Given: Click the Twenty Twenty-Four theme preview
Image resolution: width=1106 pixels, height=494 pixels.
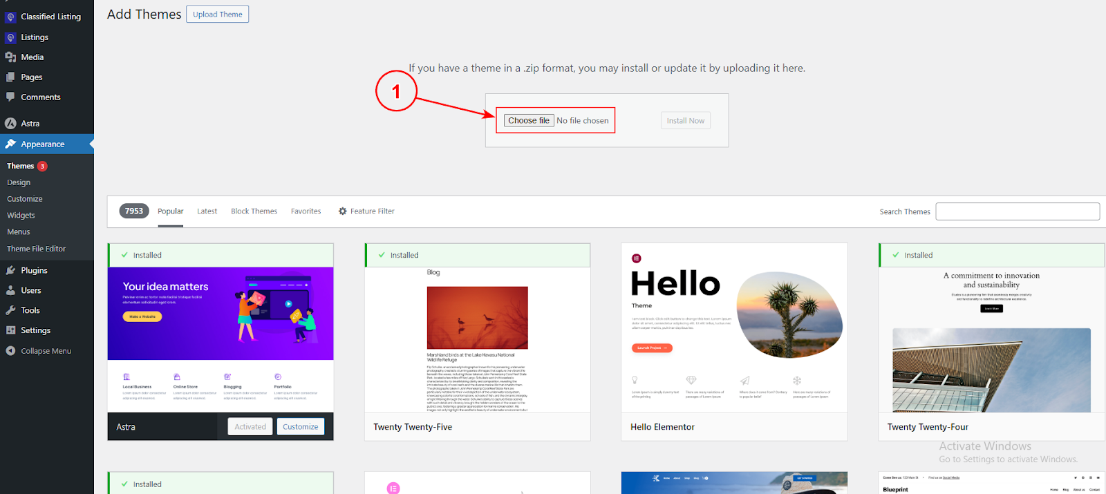Looking at the screenshot, I should (x=992, y=340).
